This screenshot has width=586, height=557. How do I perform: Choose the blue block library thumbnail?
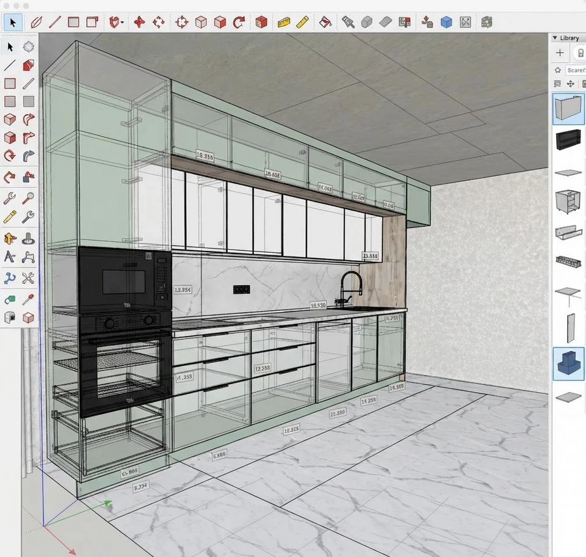point(568,364)
